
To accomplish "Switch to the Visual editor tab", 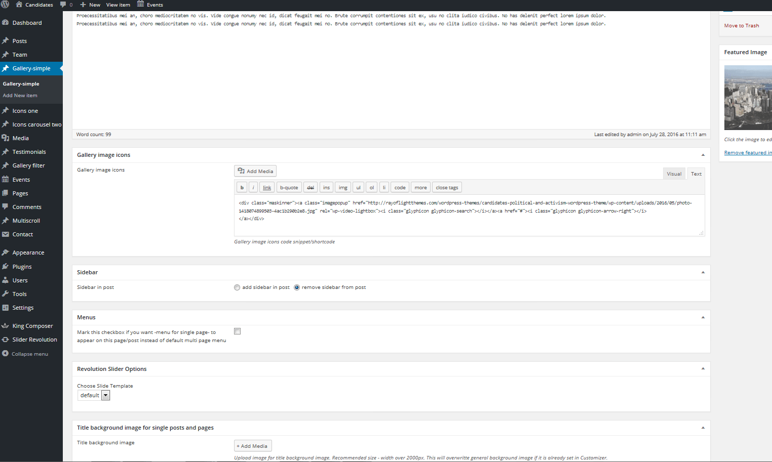I will (x=674, y=174).
